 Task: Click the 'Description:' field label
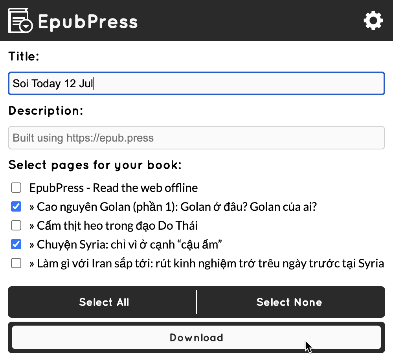46,111
